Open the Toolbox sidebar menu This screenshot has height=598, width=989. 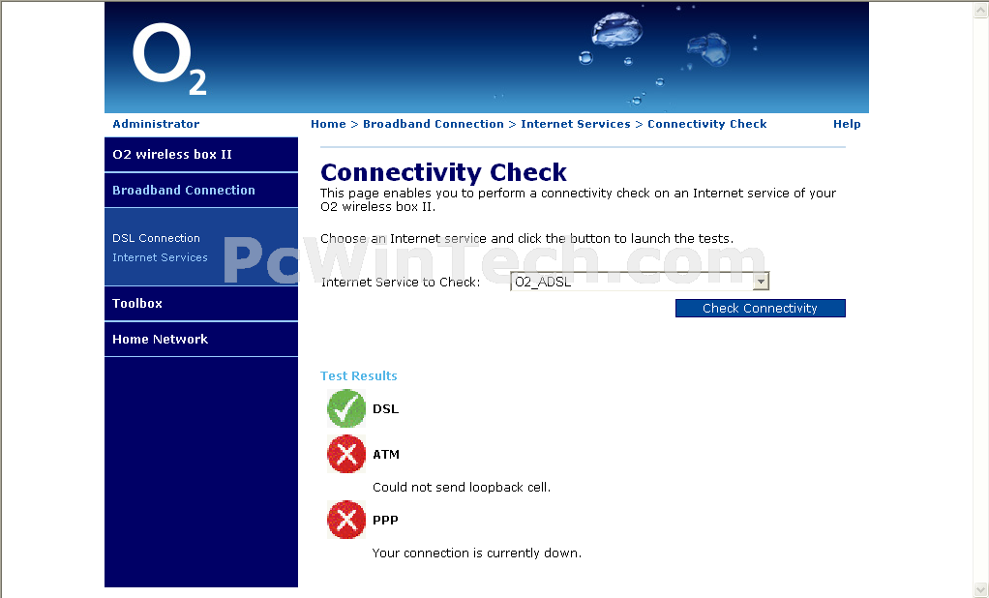point(201,304)
